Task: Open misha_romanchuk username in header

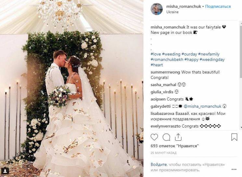Action: pyautogui.click(x=184, y=6)
